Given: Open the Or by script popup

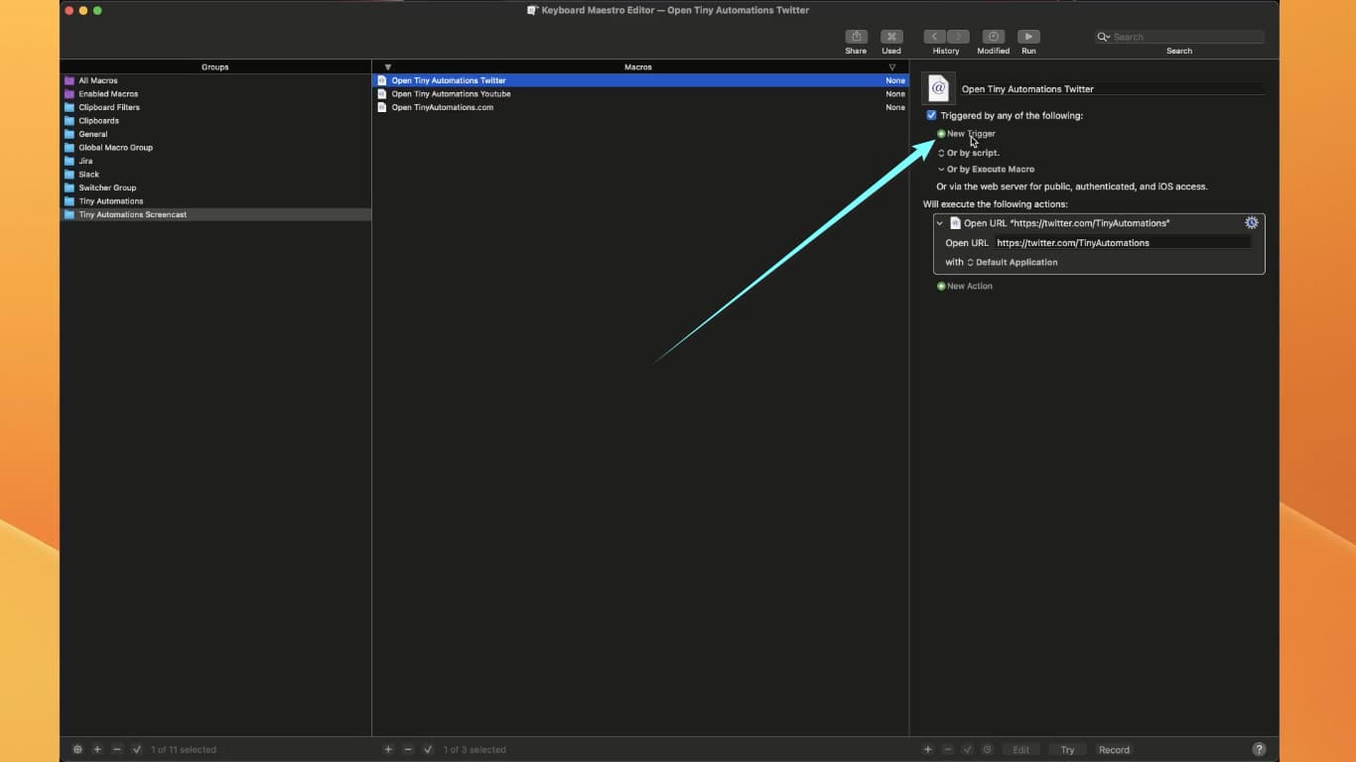Looking at the screenshot, I should [969, 153].
